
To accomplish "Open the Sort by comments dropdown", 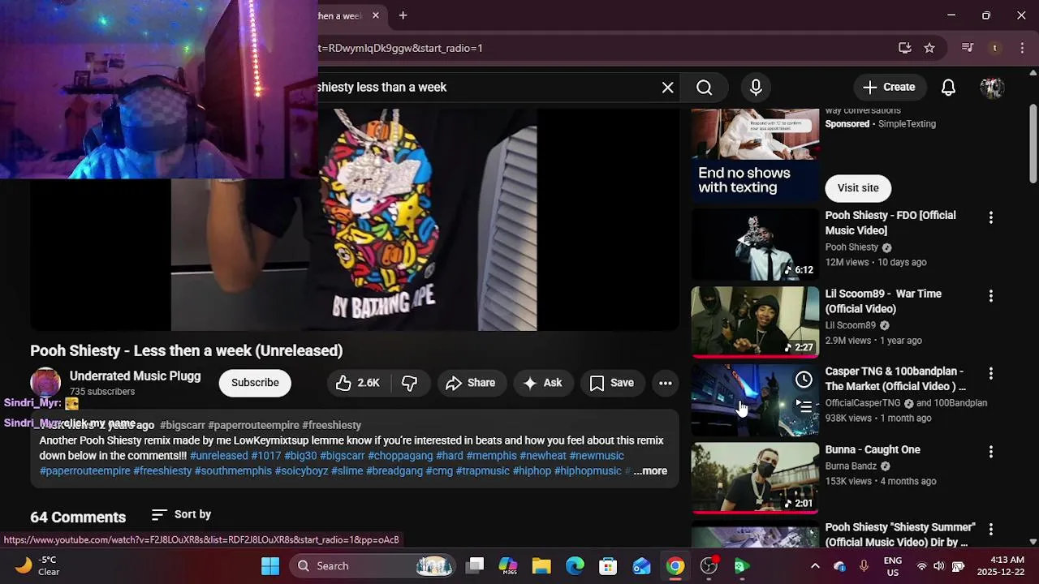I will click(x=182, y=514).
